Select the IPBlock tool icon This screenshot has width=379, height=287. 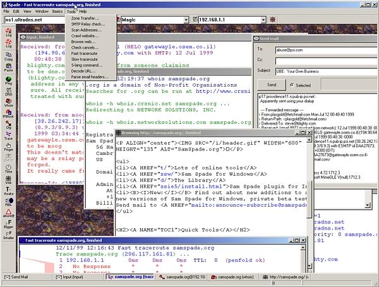click(x=8, y=114)
